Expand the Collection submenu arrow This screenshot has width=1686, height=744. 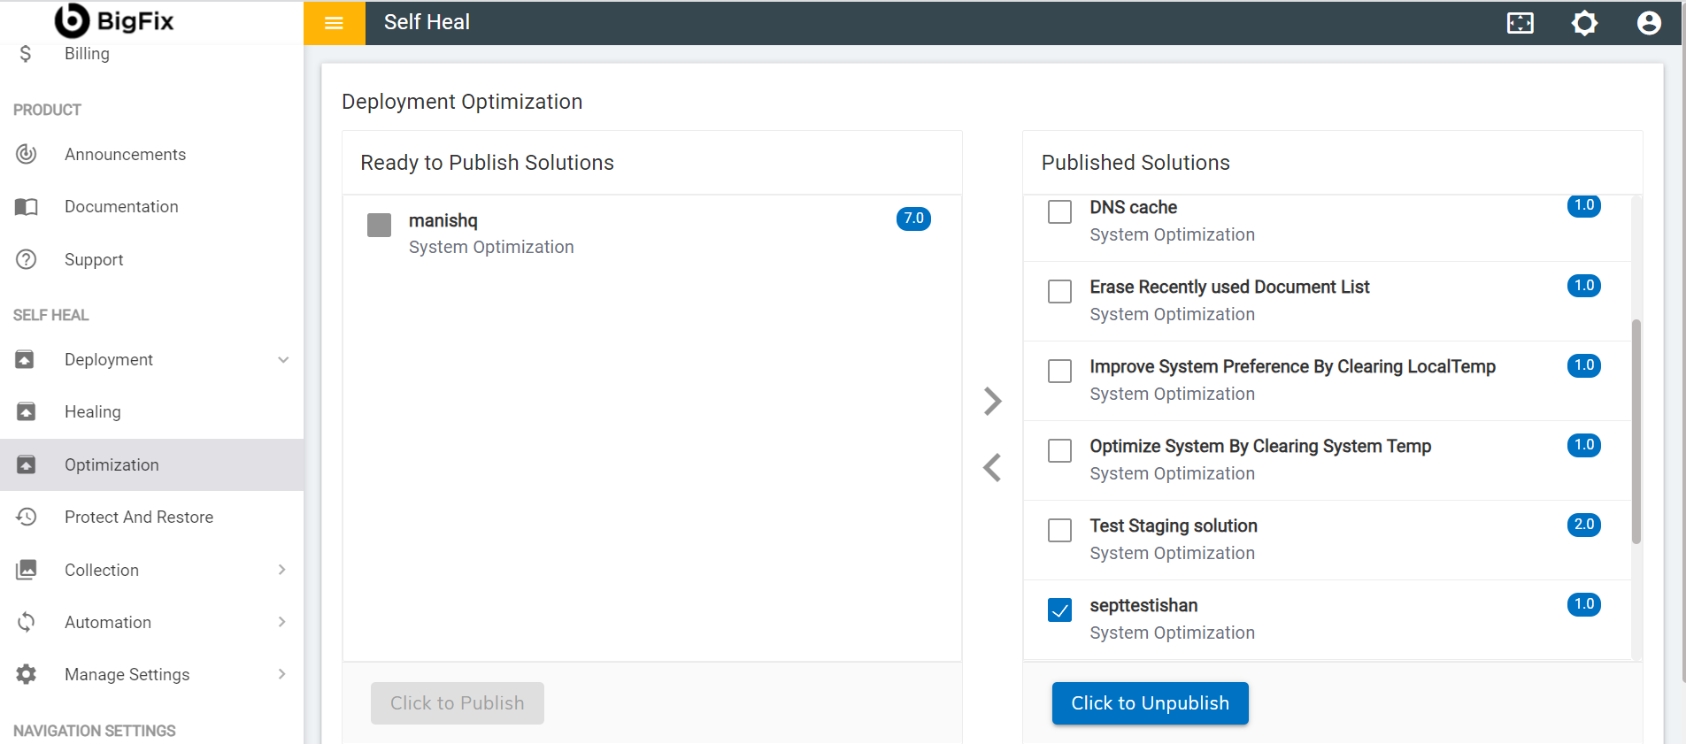pyautogui.click(x=282, y=570)
